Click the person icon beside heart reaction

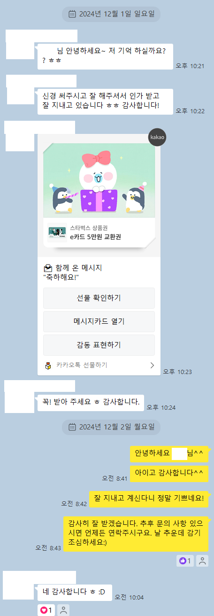(64, 610)
